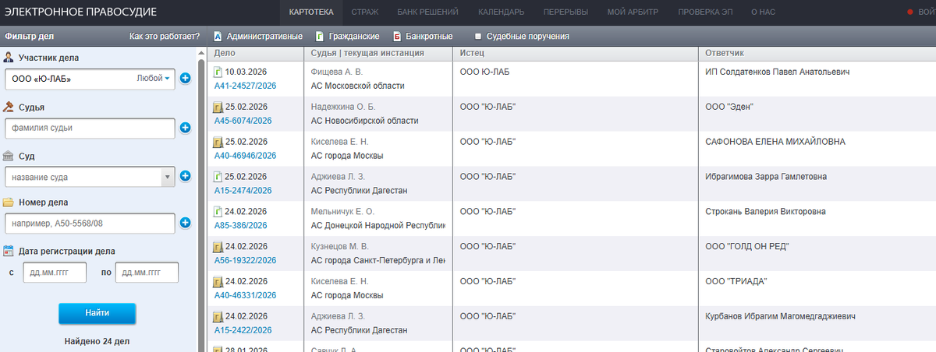Open the Мой арбитр tab
Screen dimensions: 936x352
pyautogui.click(x=633, y=12)
